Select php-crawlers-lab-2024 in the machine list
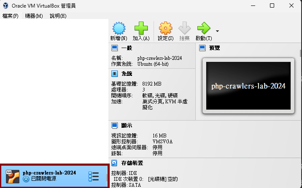 [x=55, y=176]
